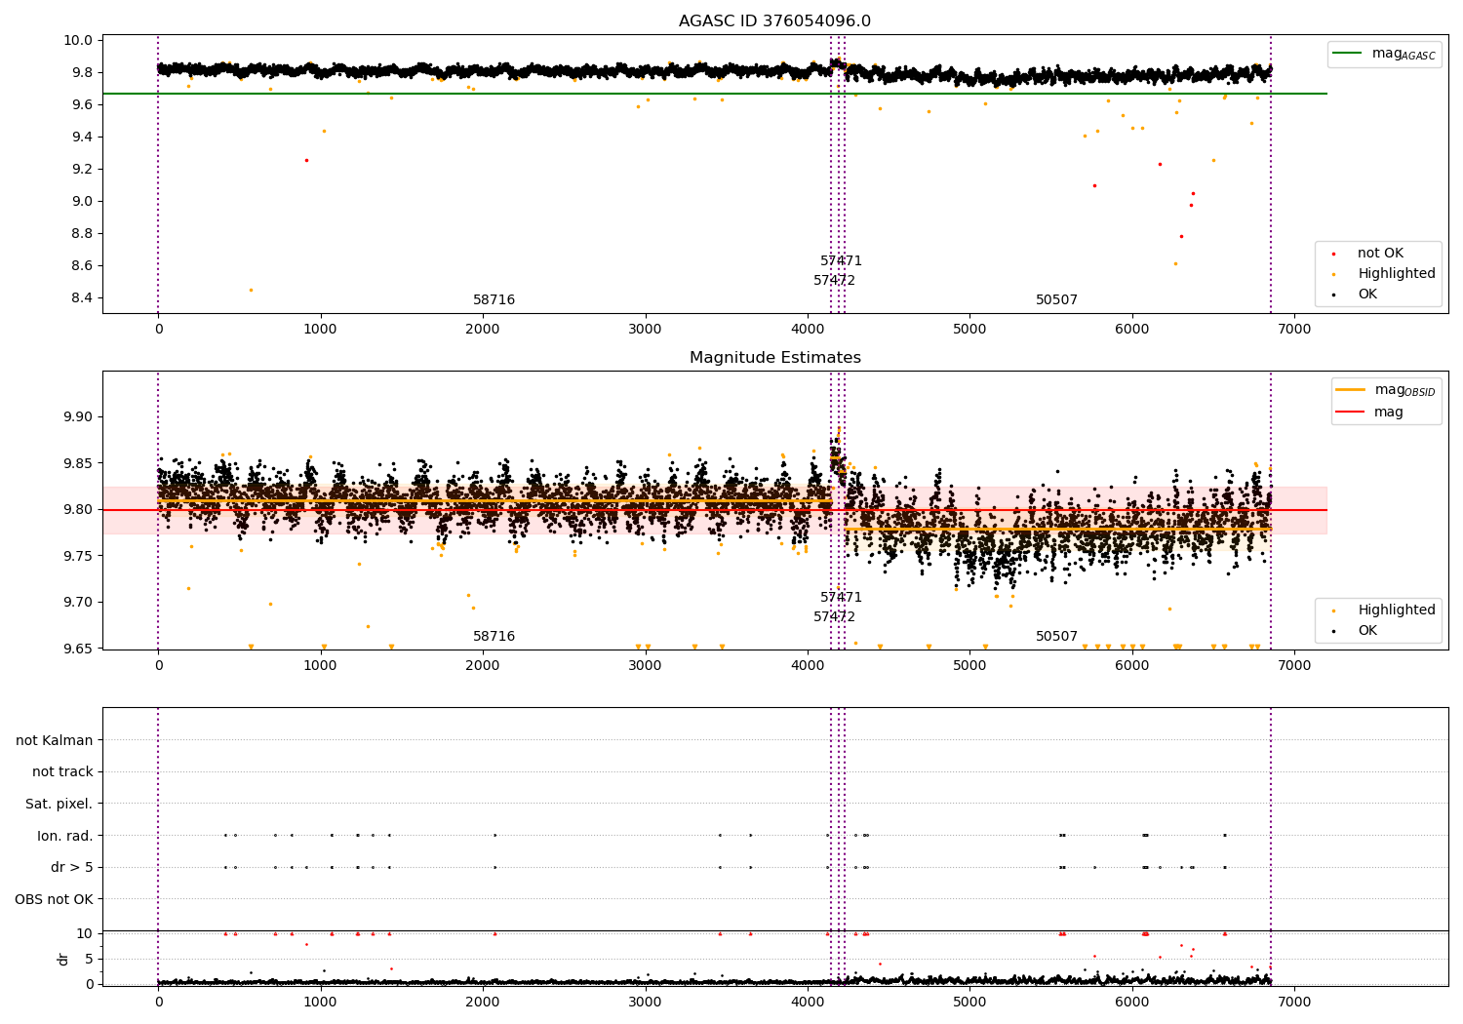Screen dimensions: 1463x1024
Task: Click the horizontal green mag AGASC line in top plot
Action: pos(714,94)
